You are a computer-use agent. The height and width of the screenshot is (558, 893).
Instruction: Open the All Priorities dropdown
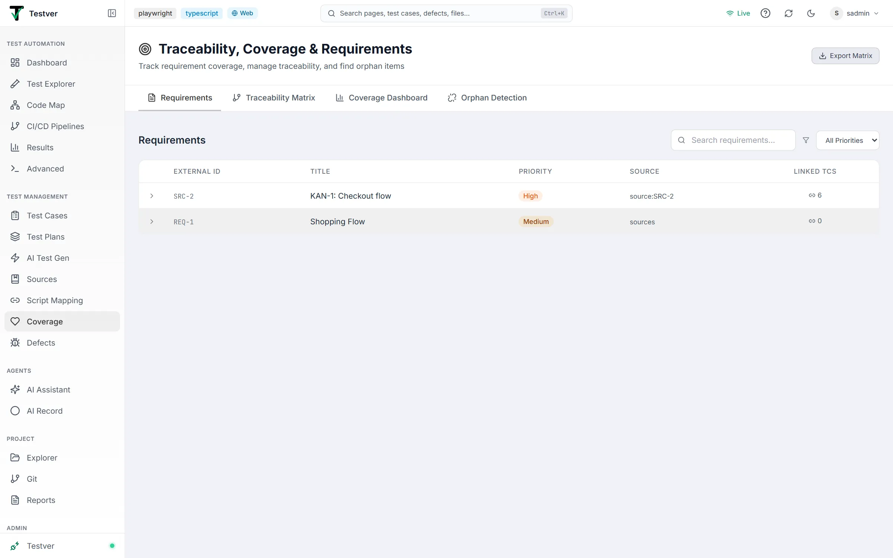[x=848, y=140]
